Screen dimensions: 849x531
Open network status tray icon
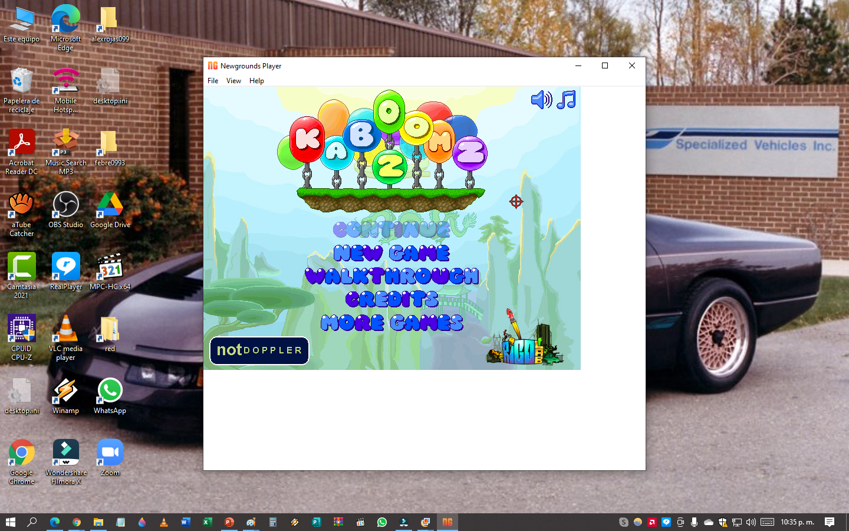[x=737, y=522]
